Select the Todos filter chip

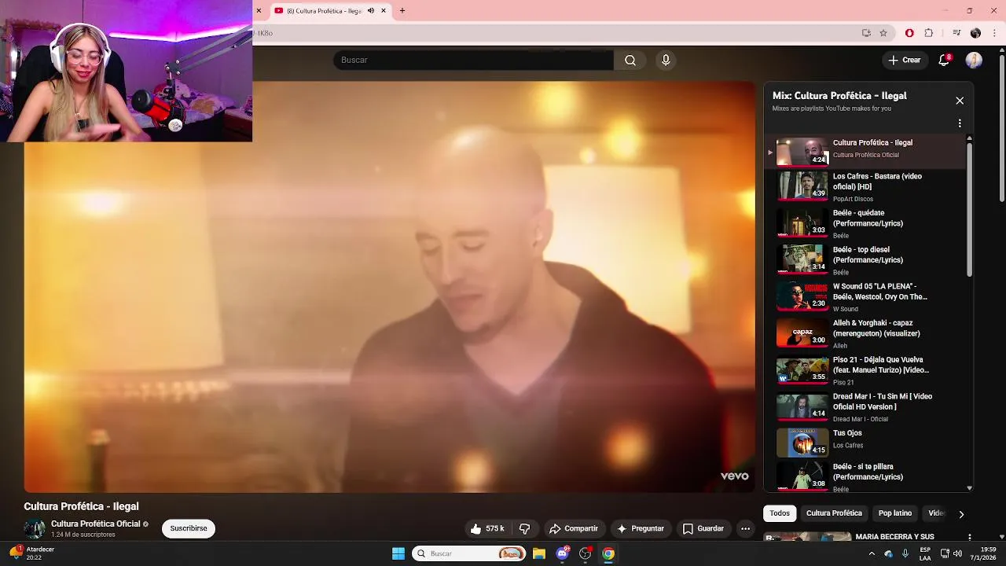tap(780, 513)
